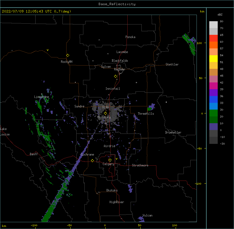
Task: Select the Blackfalds label
Action: click(x=120, y=61)
